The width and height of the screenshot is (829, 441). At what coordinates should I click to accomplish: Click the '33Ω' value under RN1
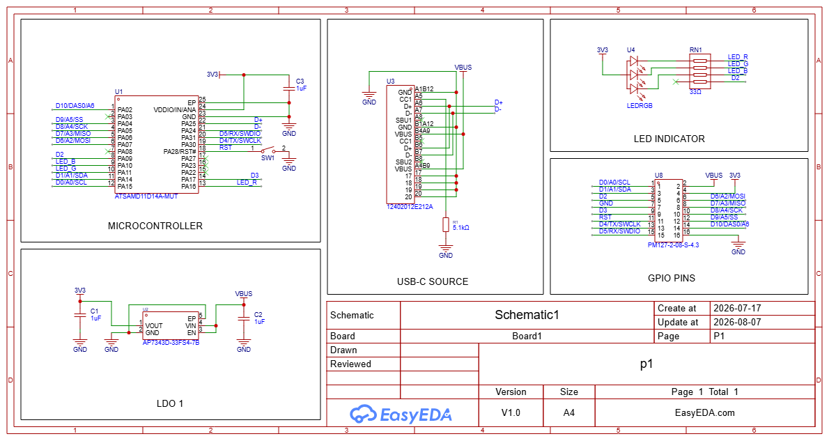[x=695, y=92]
